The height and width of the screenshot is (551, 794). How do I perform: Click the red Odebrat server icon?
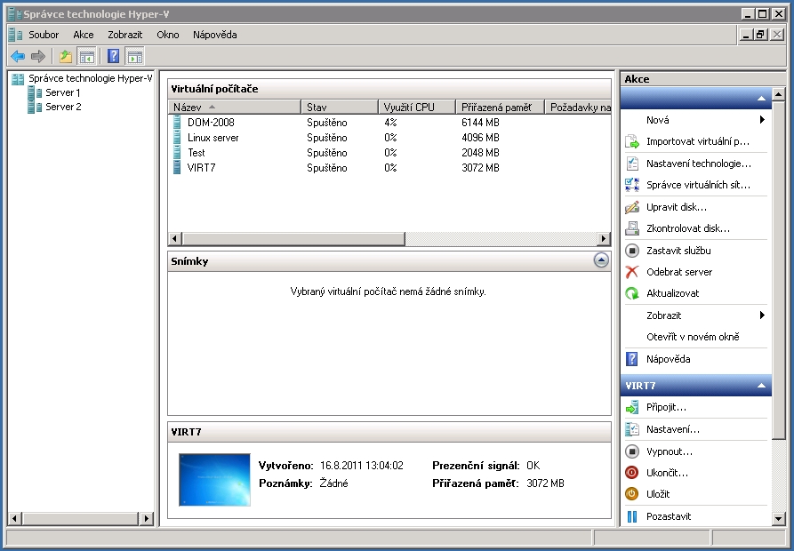click(632, 272)
